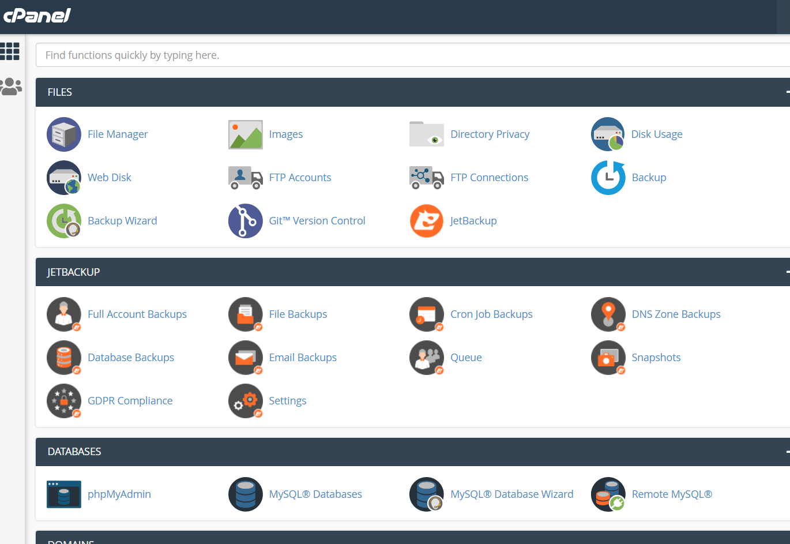Image resolution: width=790 pixels, height=544 pixels.
Task: Open the phpMyAdmin icon
Action: [x=63, y=494]
